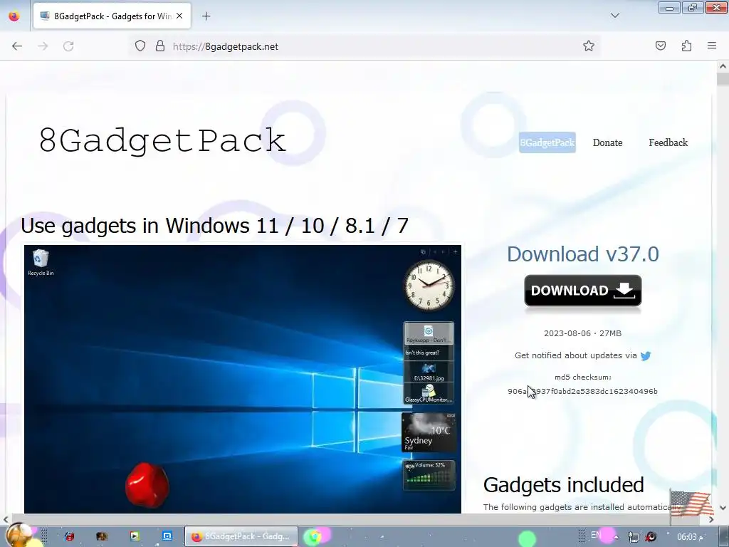The height and width of the screenshot is (547, 729).
Task: Open the Chrome icon in taskbar
Action: (x=315, y=537)
